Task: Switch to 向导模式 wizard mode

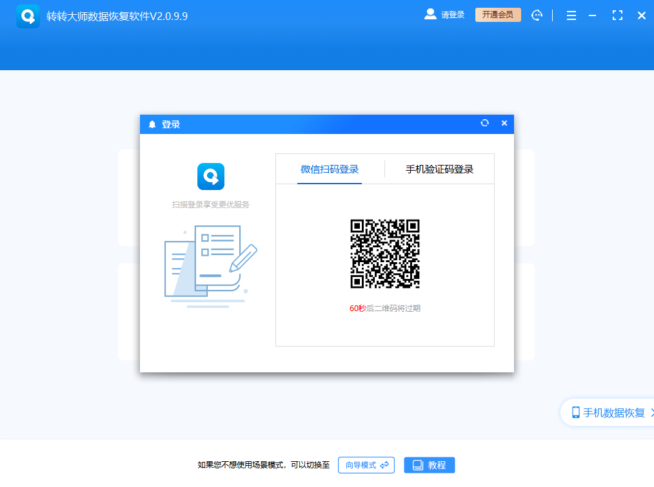Action: [366, 465]
